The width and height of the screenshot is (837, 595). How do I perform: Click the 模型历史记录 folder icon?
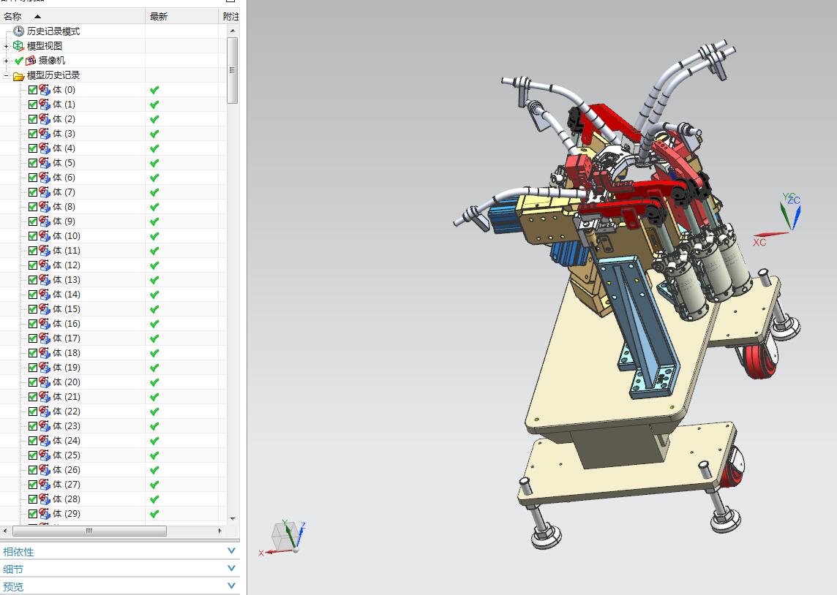[x=19, y=76]
